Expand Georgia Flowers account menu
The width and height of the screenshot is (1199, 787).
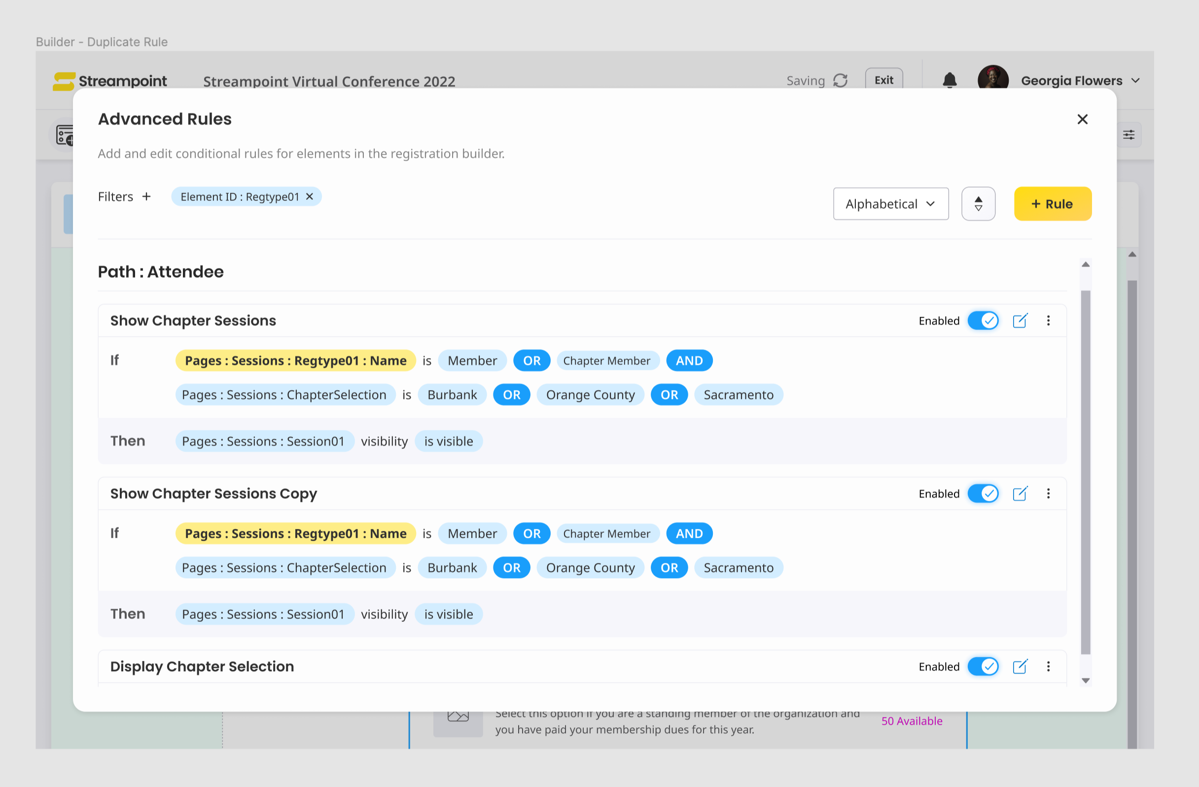pos(1135,80)
